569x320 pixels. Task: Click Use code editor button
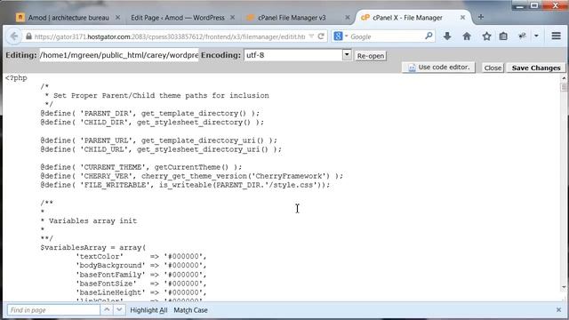click(x=438, y=68)
